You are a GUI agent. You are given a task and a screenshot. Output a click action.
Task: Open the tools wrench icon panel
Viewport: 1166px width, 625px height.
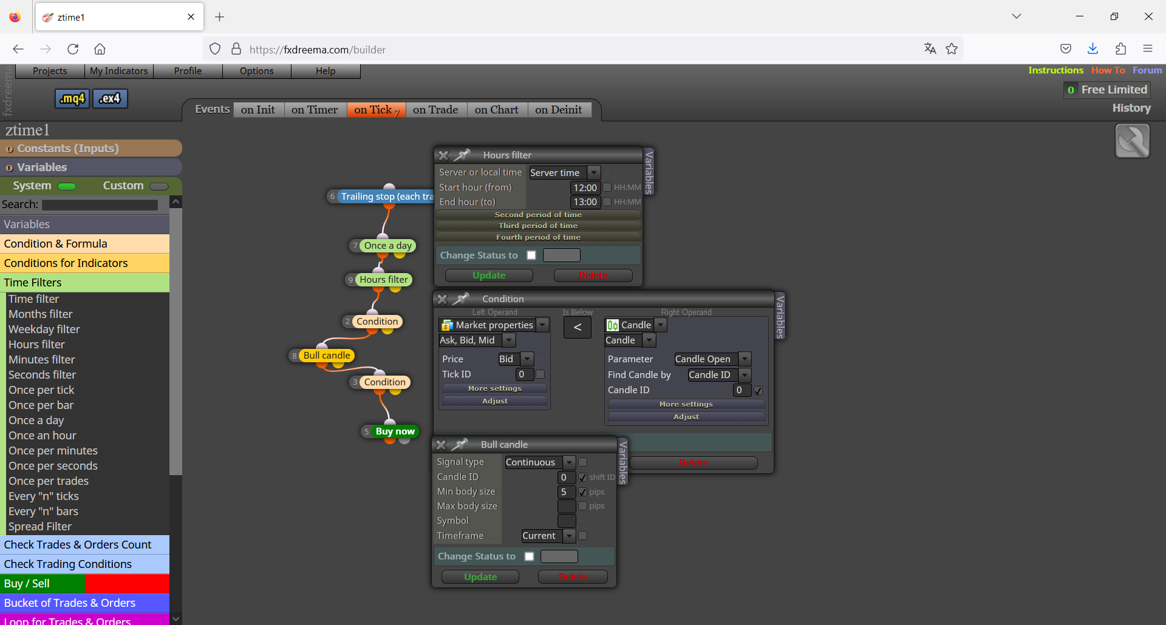(x=1133, y=141)
